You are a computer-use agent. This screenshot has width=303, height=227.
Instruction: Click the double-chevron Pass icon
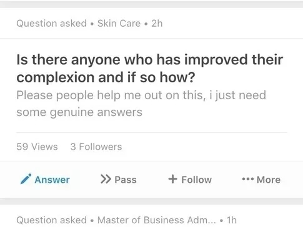click(106, 179)
